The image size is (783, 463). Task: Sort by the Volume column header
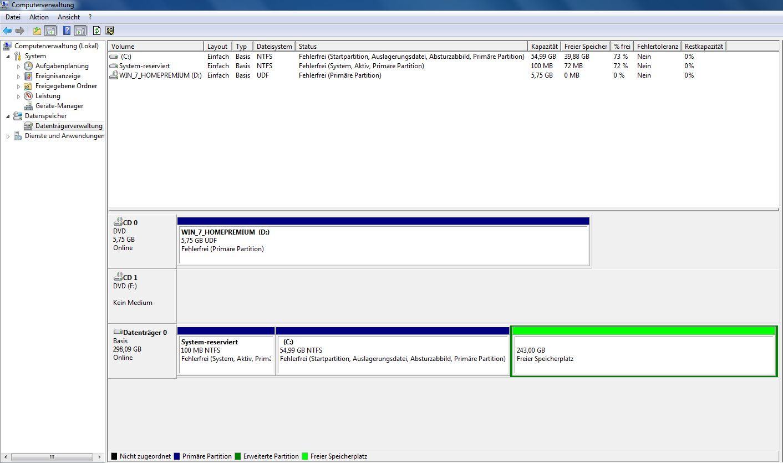pyautogui.click(x=156, y=47)
